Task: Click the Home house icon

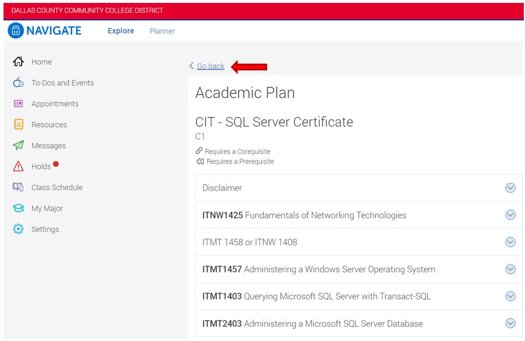Action: click(18, 62)
